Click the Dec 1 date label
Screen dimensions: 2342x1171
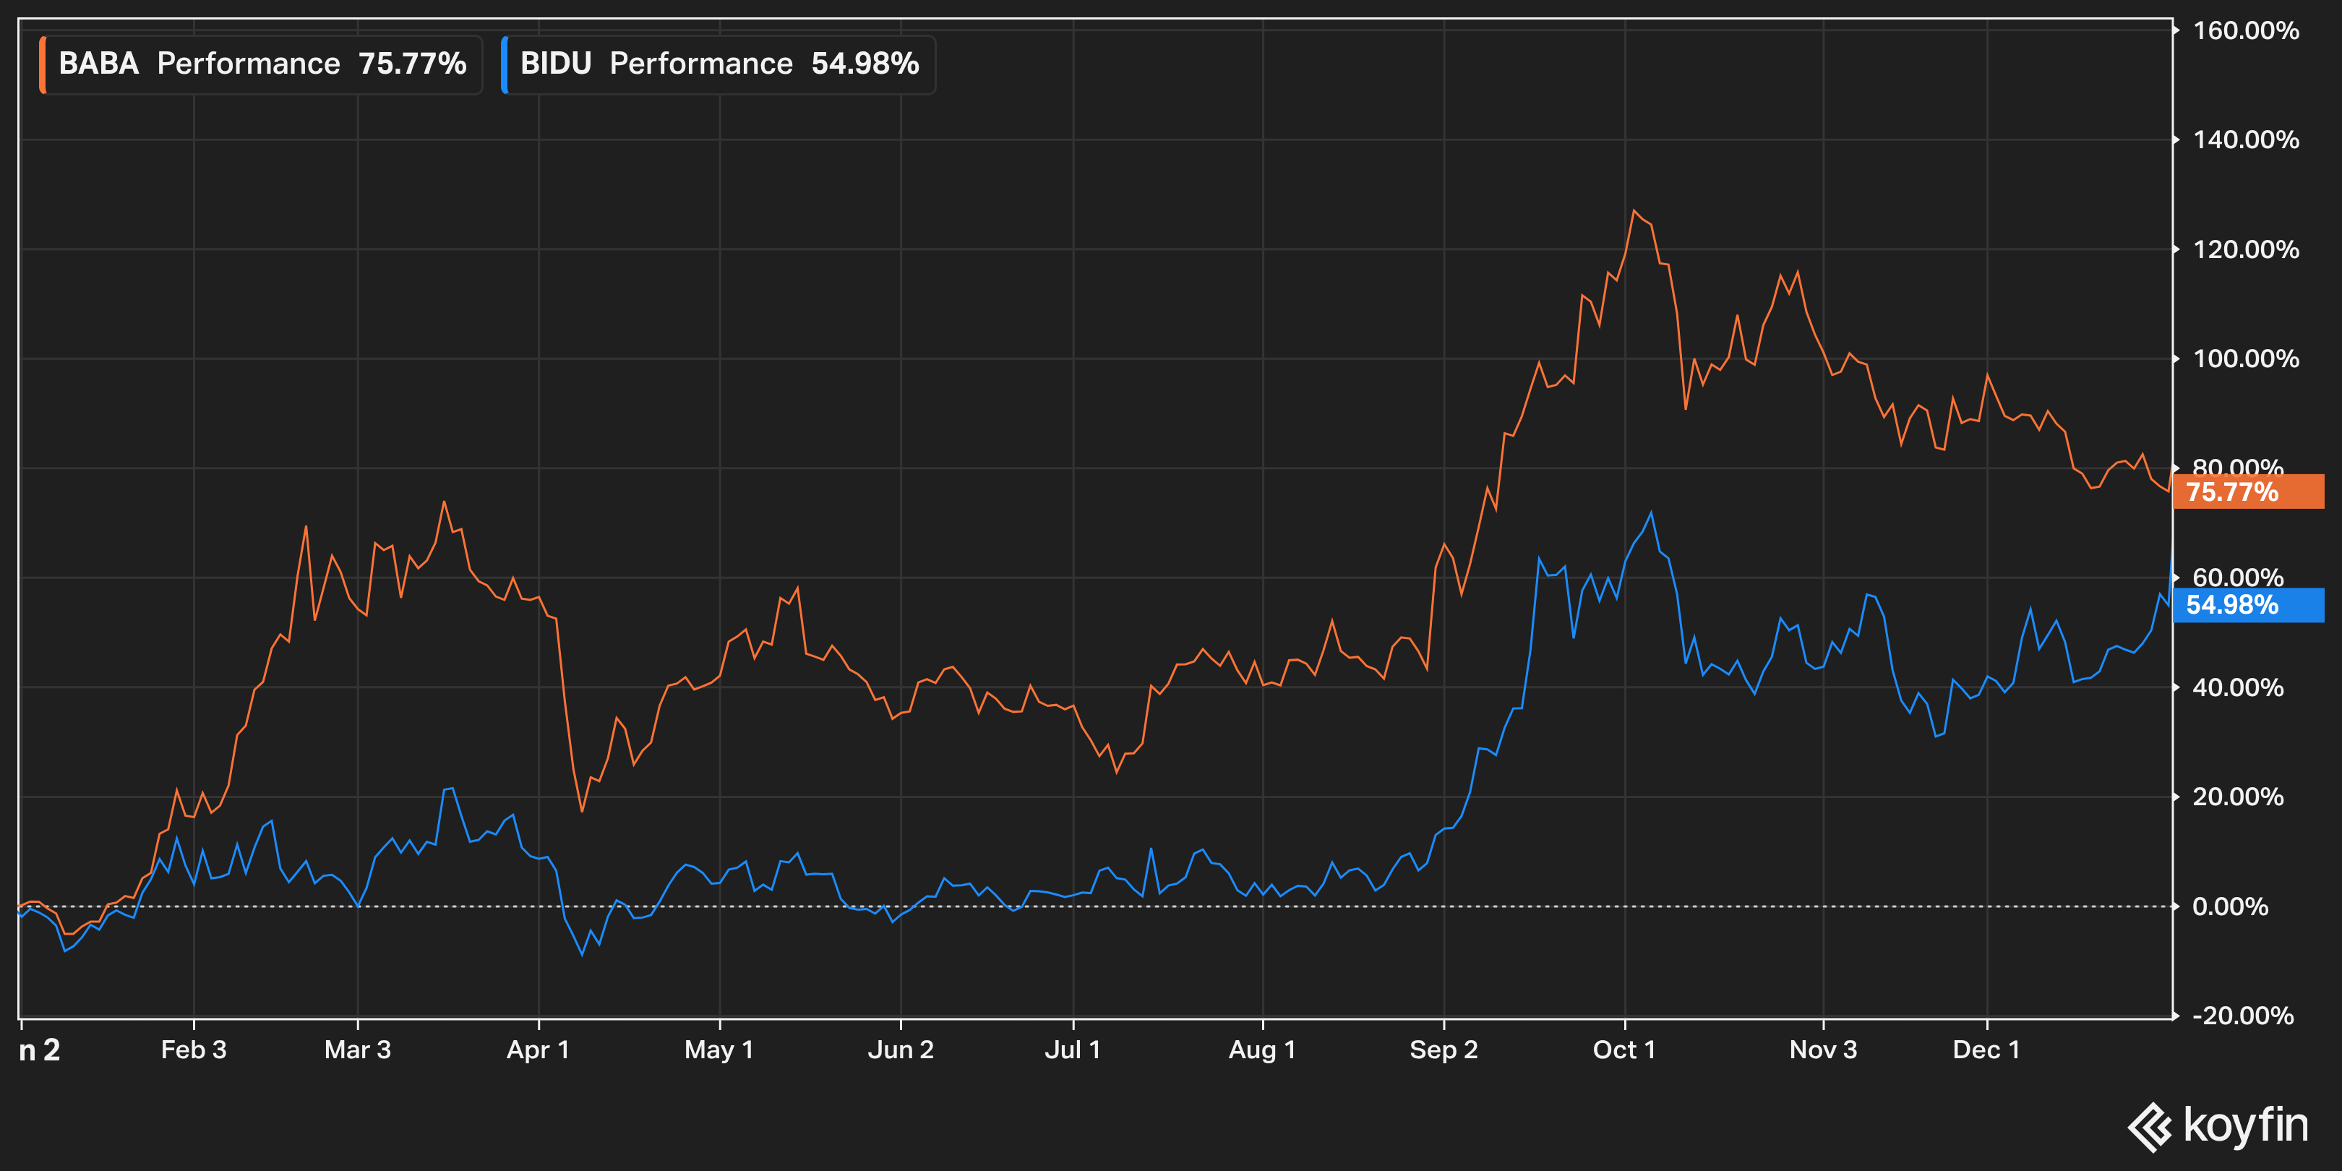pos(1986,1049)
